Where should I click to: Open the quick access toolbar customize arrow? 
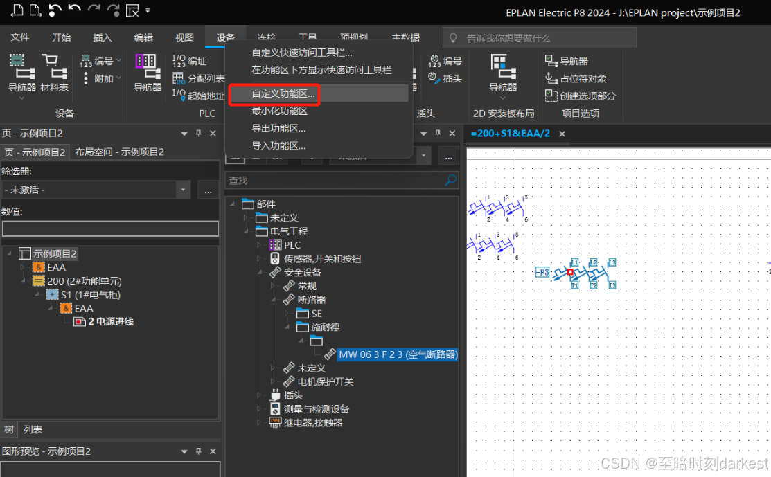point(148,10)
